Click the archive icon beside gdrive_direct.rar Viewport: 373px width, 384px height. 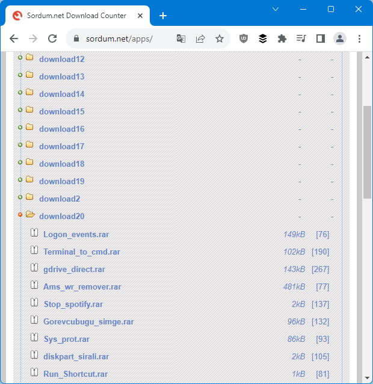(x=34, y=267)
